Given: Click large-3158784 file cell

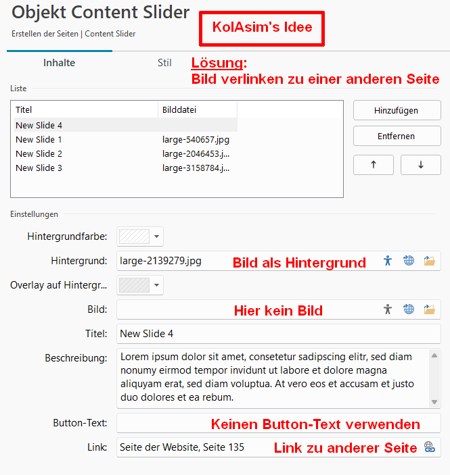Looking at the screenshot, I should (196, 168).
